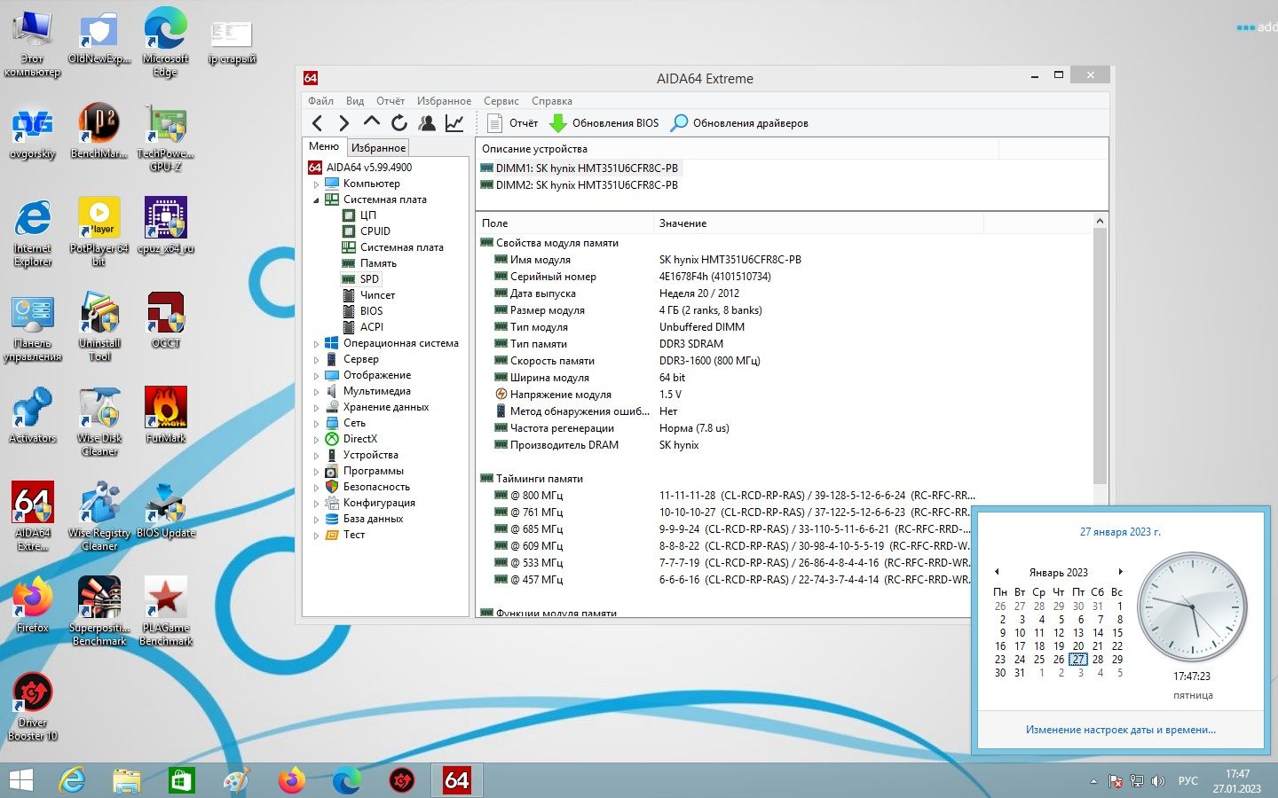
Task: Collapse the Системная плата tree node
Action: 316,199
